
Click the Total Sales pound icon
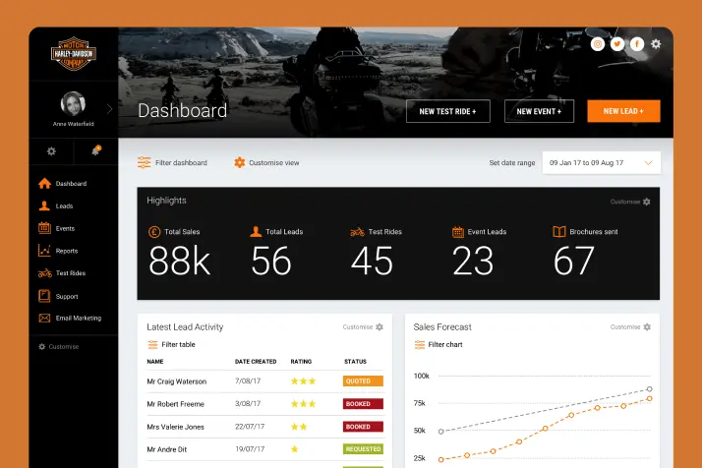click(154, 232)
